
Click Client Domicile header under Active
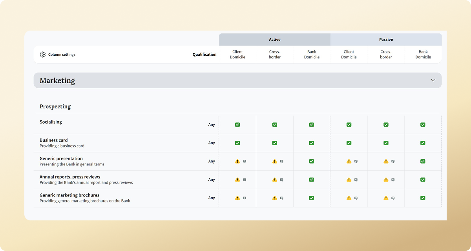237,55
